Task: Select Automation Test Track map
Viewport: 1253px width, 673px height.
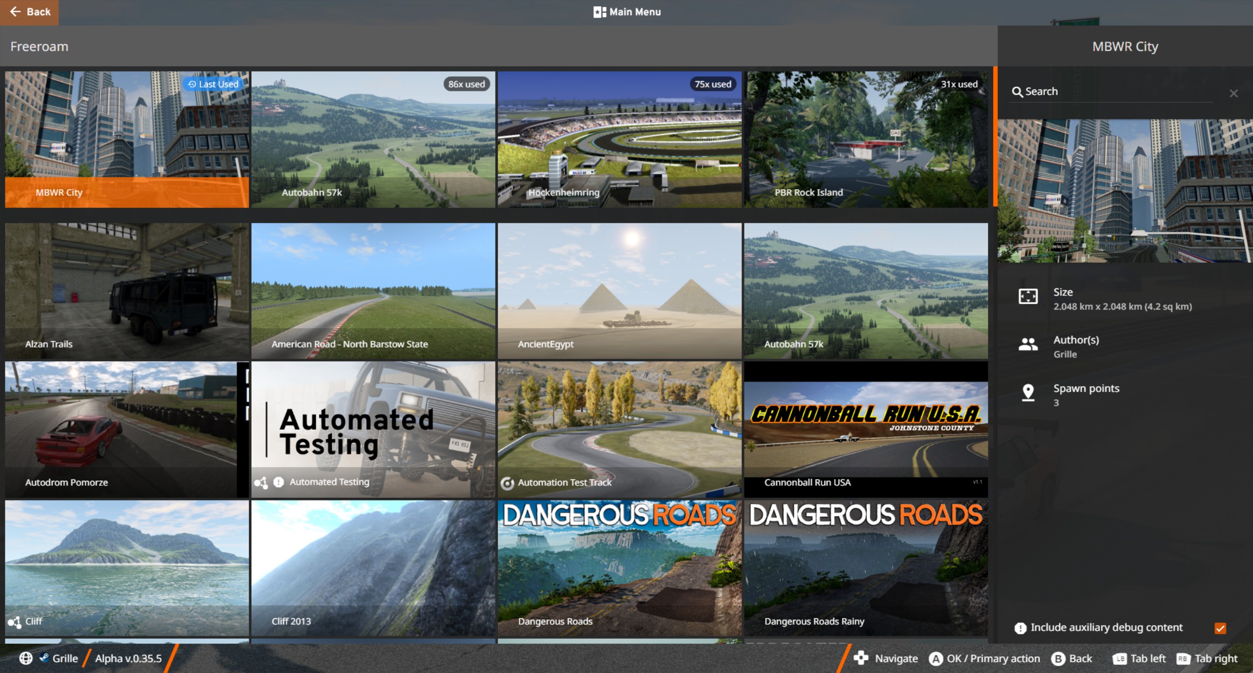Action: tap(619, 430)
